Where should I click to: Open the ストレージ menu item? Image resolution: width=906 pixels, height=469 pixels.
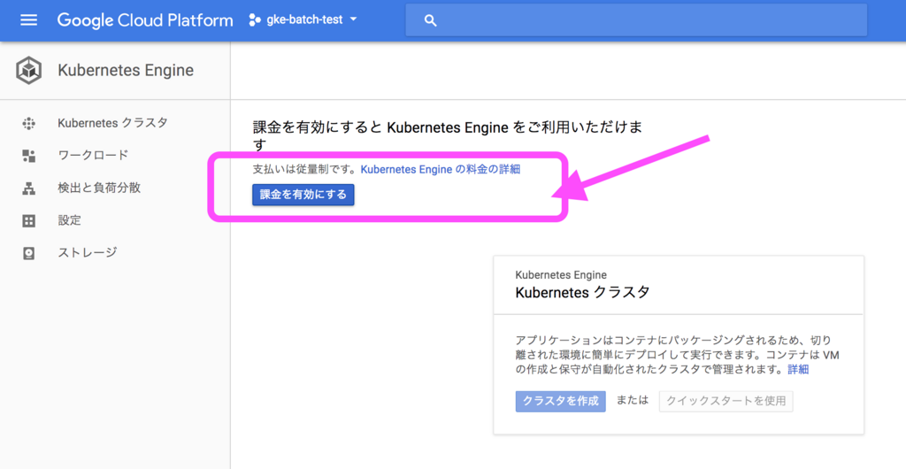(x=88, y=252)
